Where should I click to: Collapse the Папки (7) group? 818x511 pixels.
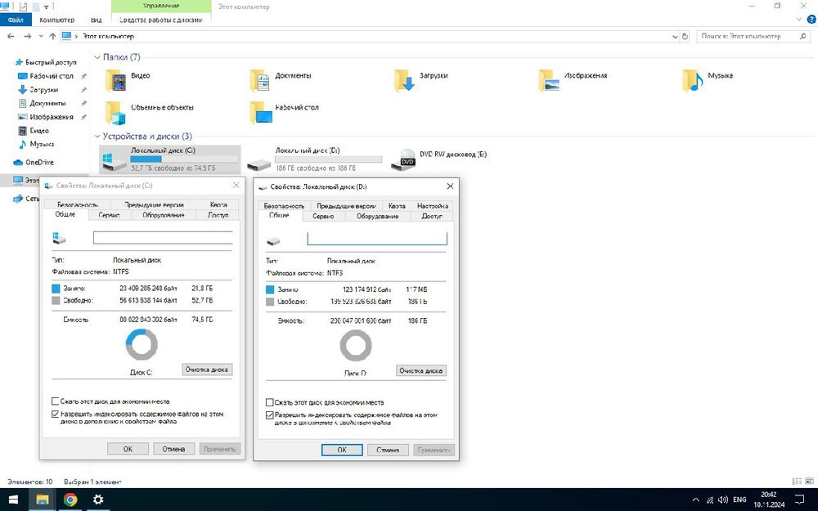97,57
